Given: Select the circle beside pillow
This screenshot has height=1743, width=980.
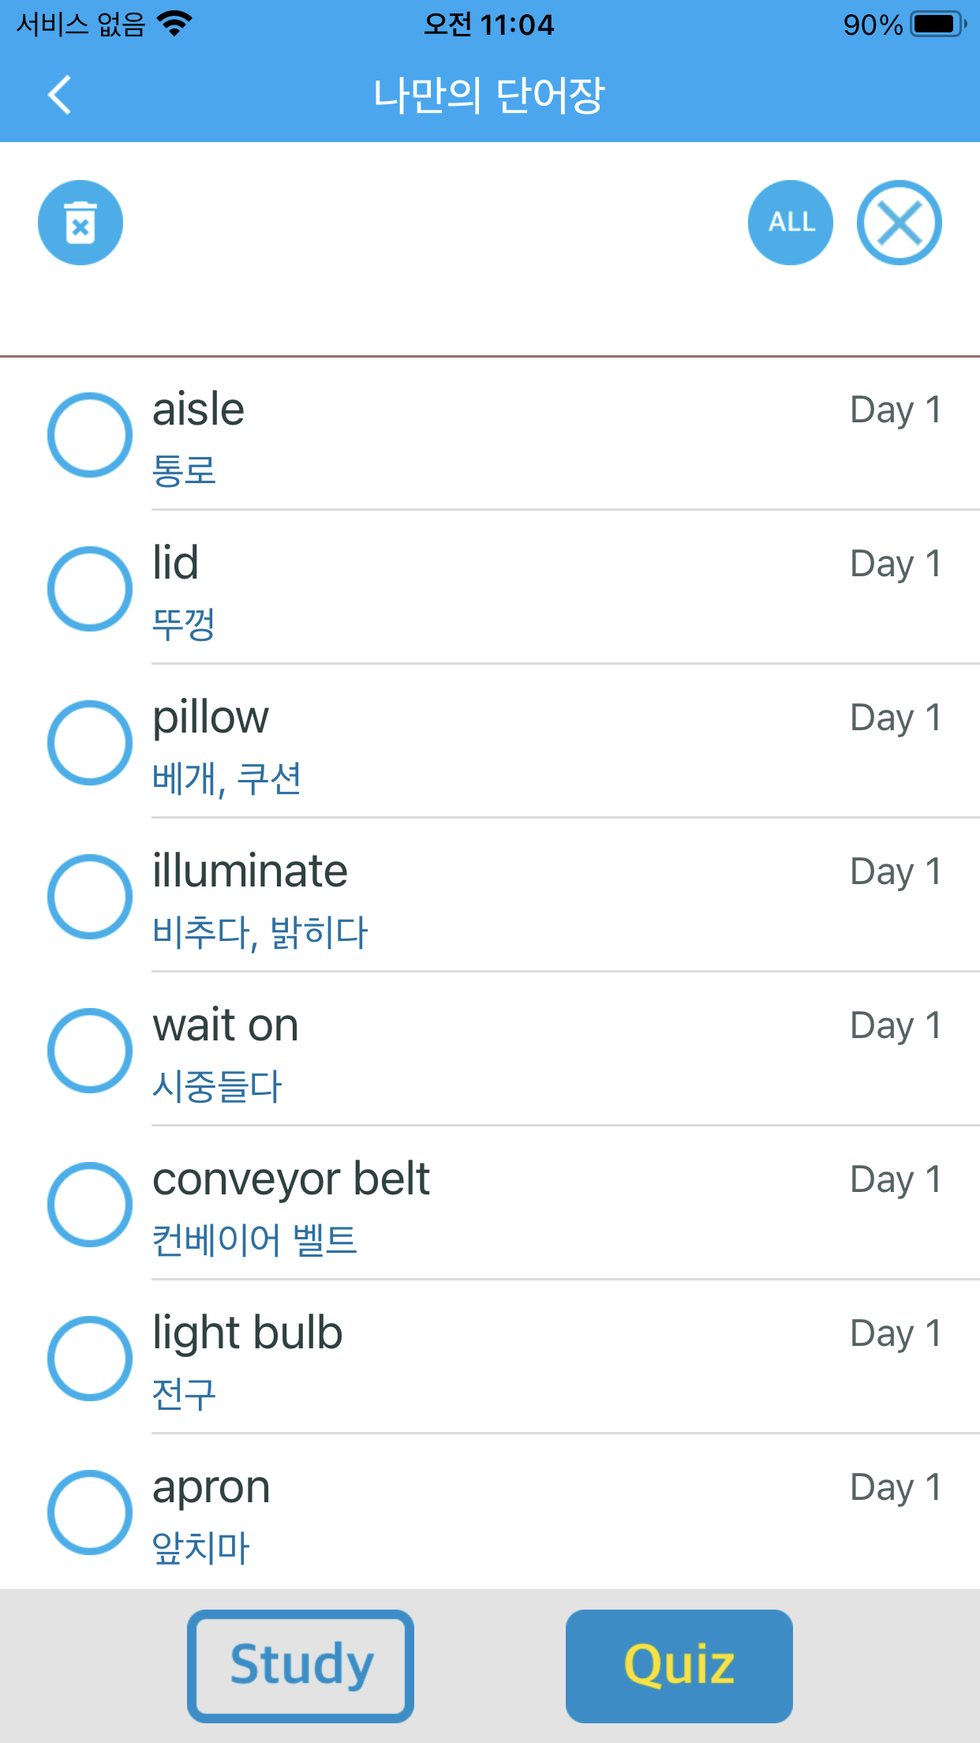Looking at the screenshot, I should point(90,743).
